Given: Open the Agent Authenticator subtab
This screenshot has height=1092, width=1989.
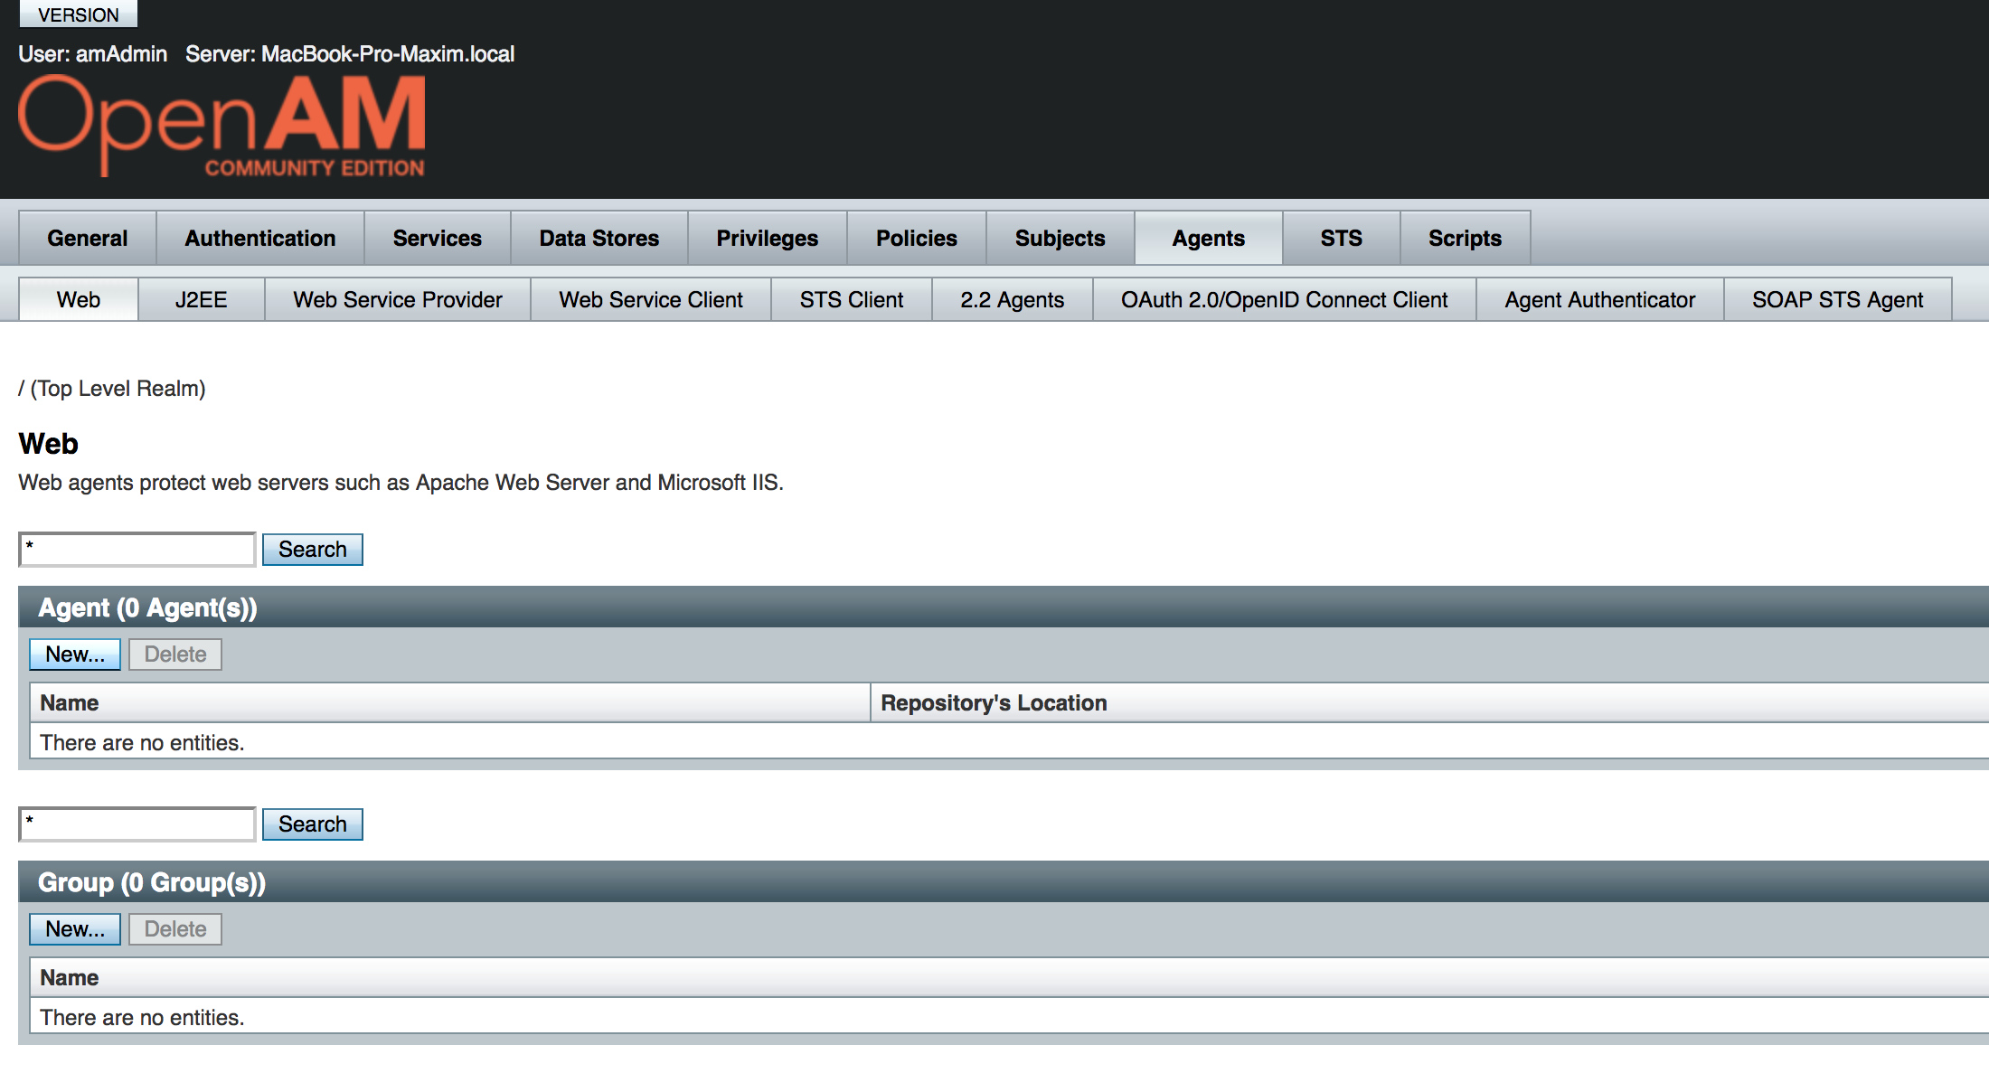Looking at the screenshot, I should (1599, 300).
